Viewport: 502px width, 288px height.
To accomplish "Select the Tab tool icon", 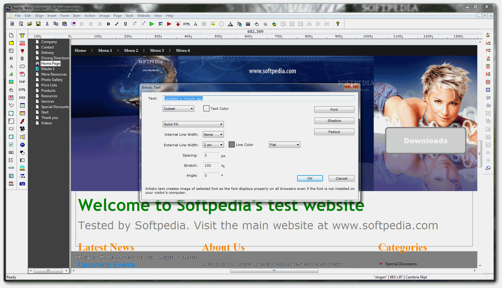I will pyautogui.click(x=22, y=184).
